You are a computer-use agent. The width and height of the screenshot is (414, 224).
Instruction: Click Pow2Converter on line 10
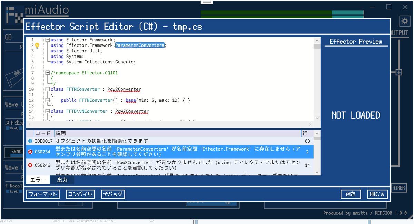[124, 90]
